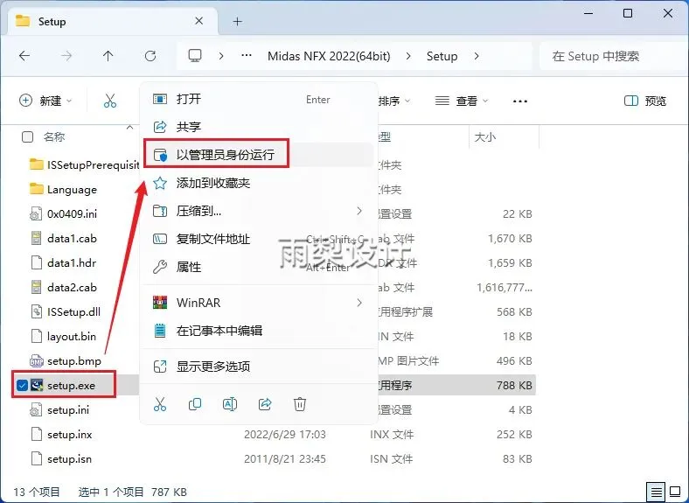The width and height of the screenshot is (689, 503).
Task: Toggle the Preview pane button
Action: point(645,101)
